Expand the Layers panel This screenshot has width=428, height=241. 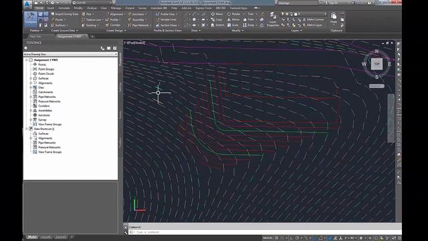(296, 31)
